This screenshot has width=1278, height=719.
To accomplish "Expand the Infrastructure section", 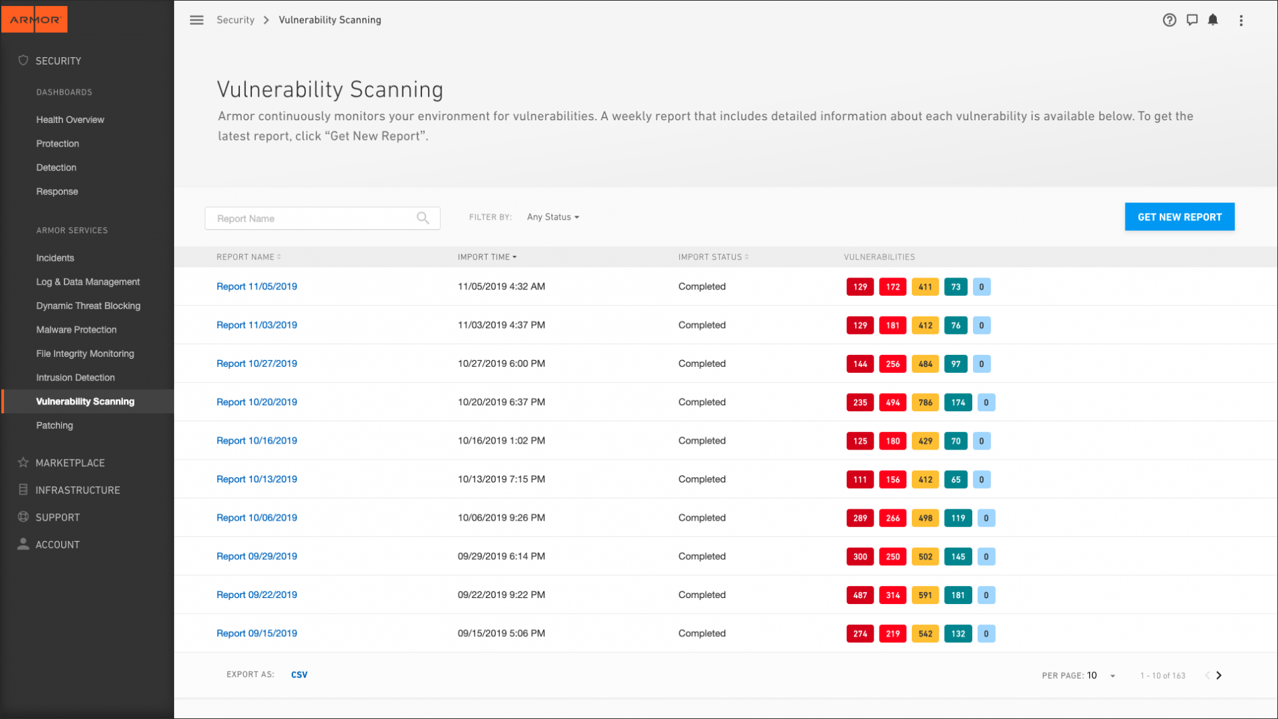I will click(78, 490).
